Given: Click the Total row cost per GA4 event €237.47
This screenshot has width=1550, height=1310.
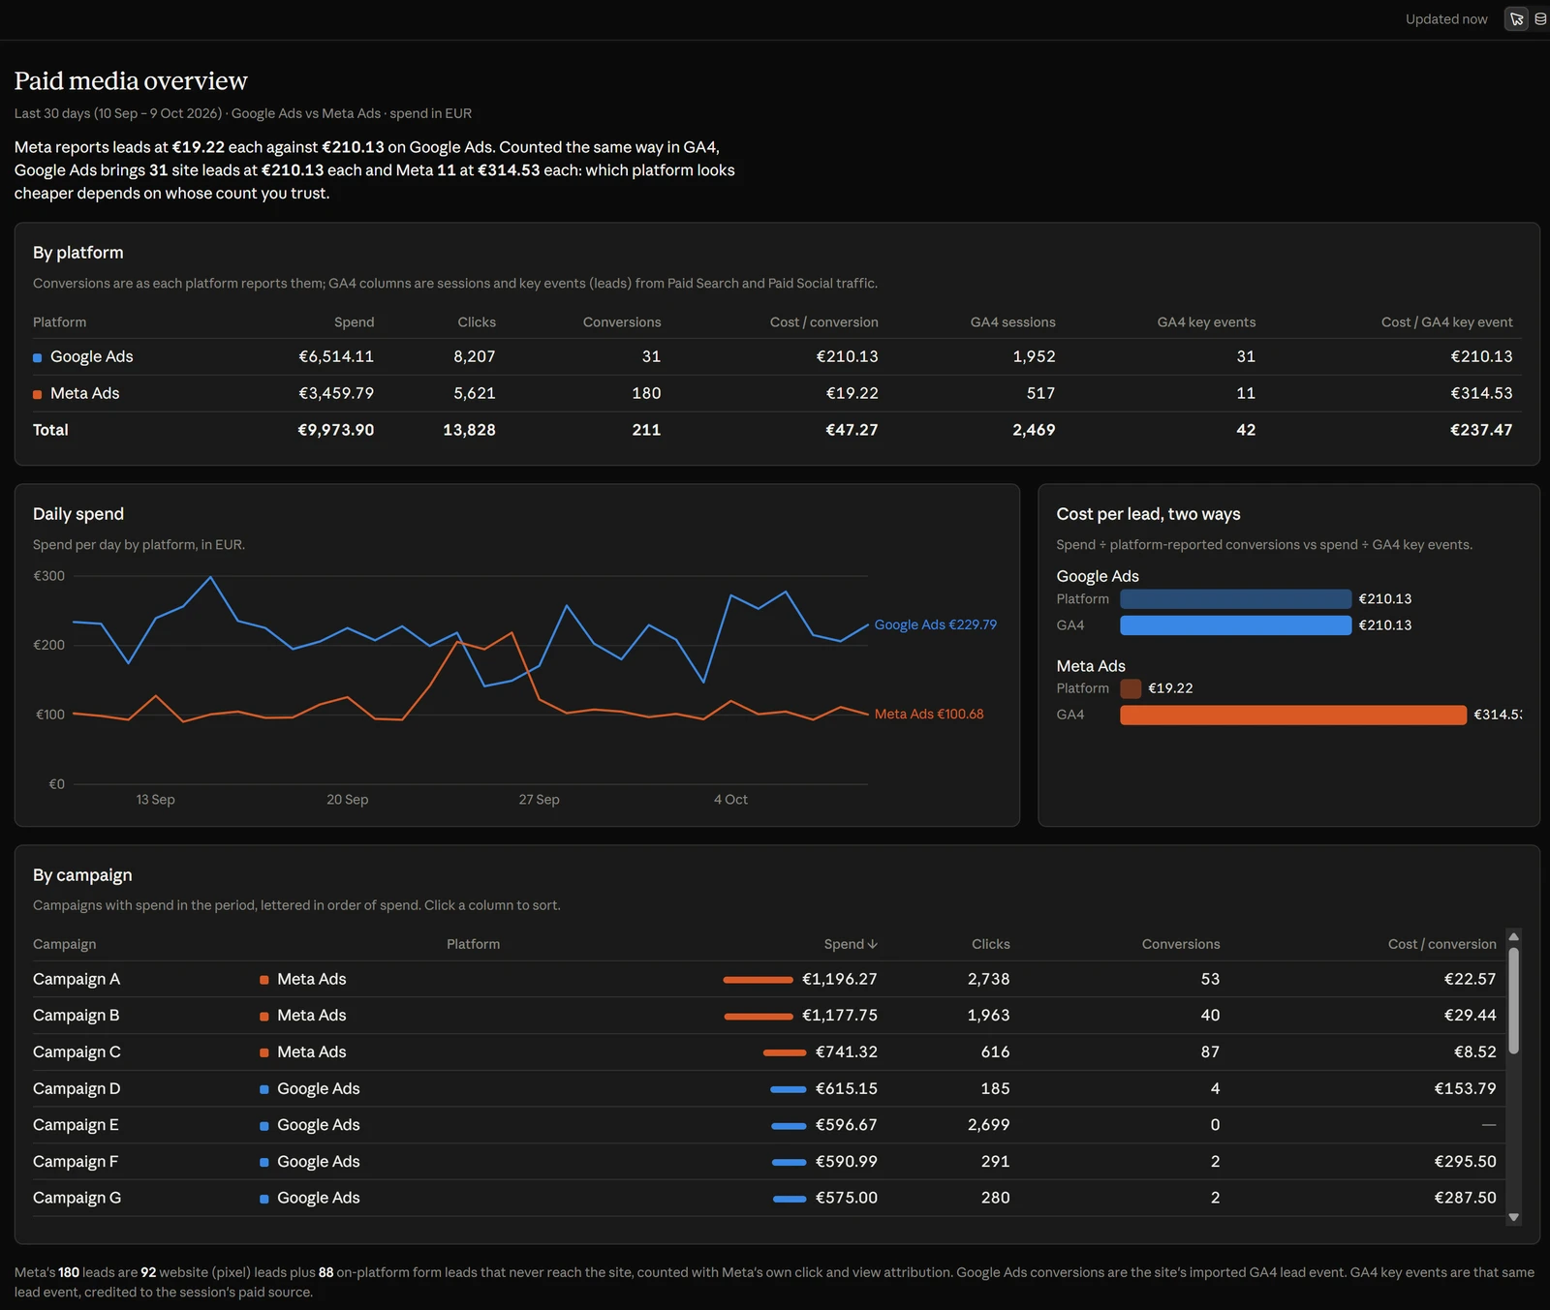Looking at the screenshot, I should point(1481,430).
